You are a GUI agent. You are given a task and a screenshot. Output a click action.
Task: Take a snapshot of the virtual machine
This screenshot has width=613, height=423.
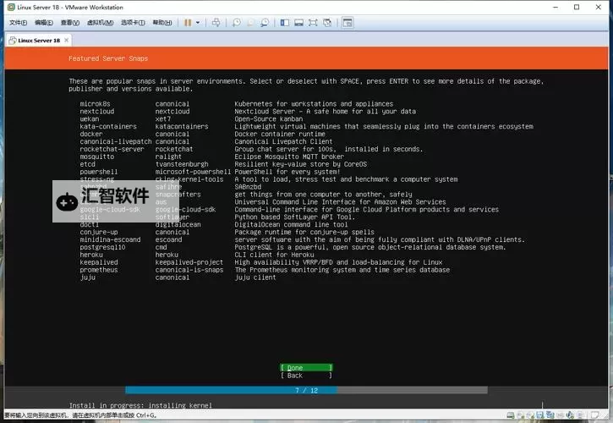click(x=236, y=23)
